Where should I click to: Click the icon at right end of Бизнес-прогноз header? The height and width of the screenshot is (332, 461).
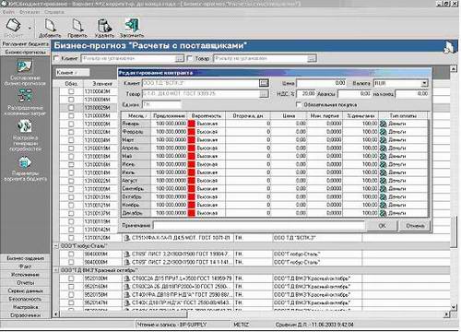pos(449,47)
